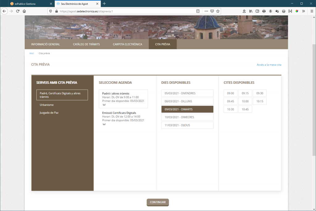Open the Firefox hamburger application menu

(x=312, y=11)
